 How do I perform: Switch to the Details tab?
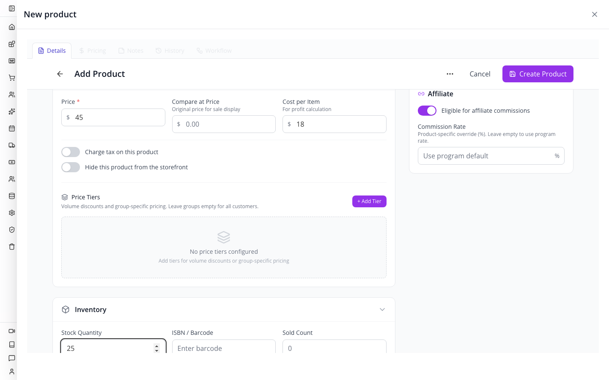coord(52,51)
